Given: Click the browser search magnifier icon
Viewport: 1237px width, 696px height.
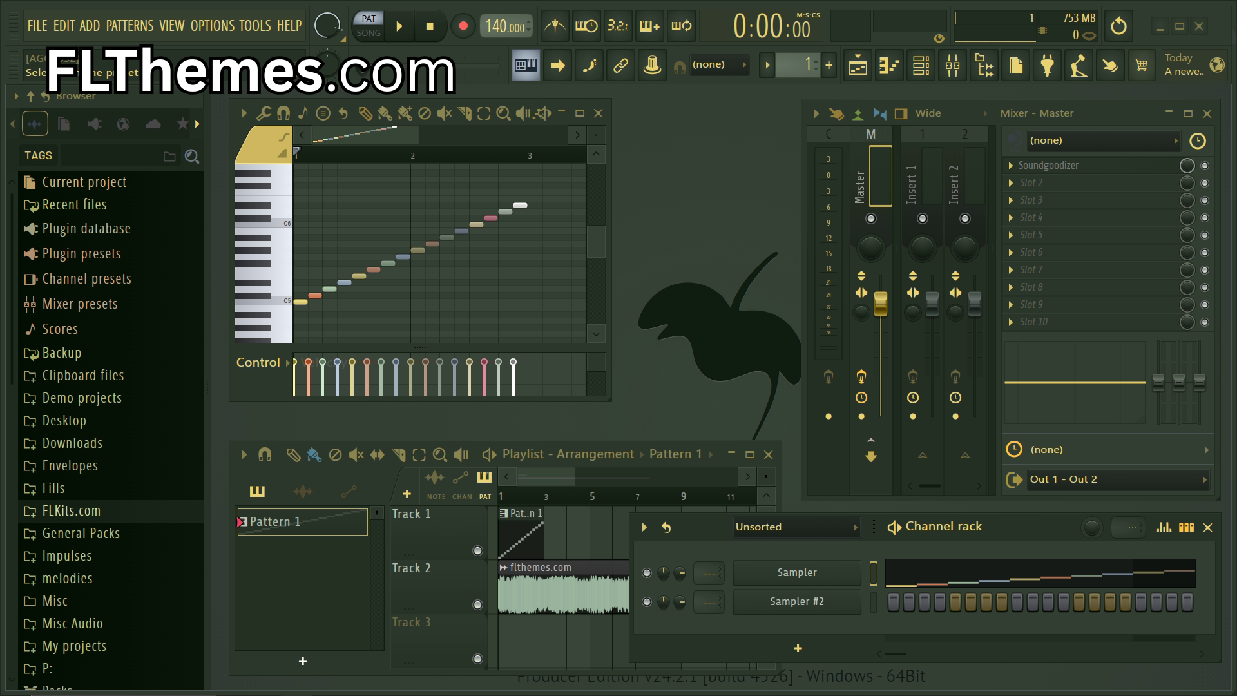Looking at the screenshot, I should [x=191, y=156].
